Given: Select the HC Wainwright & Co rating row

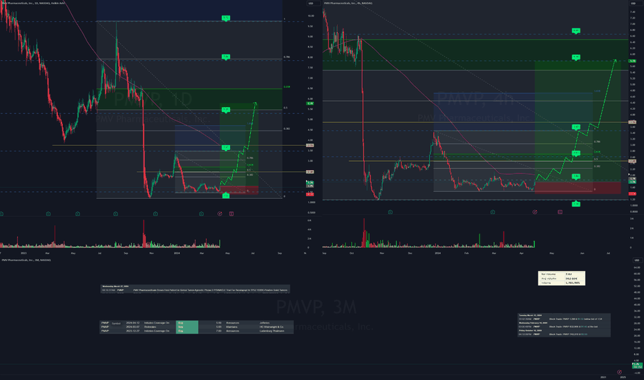Looking at the screenshot, I should click(196, 327).
